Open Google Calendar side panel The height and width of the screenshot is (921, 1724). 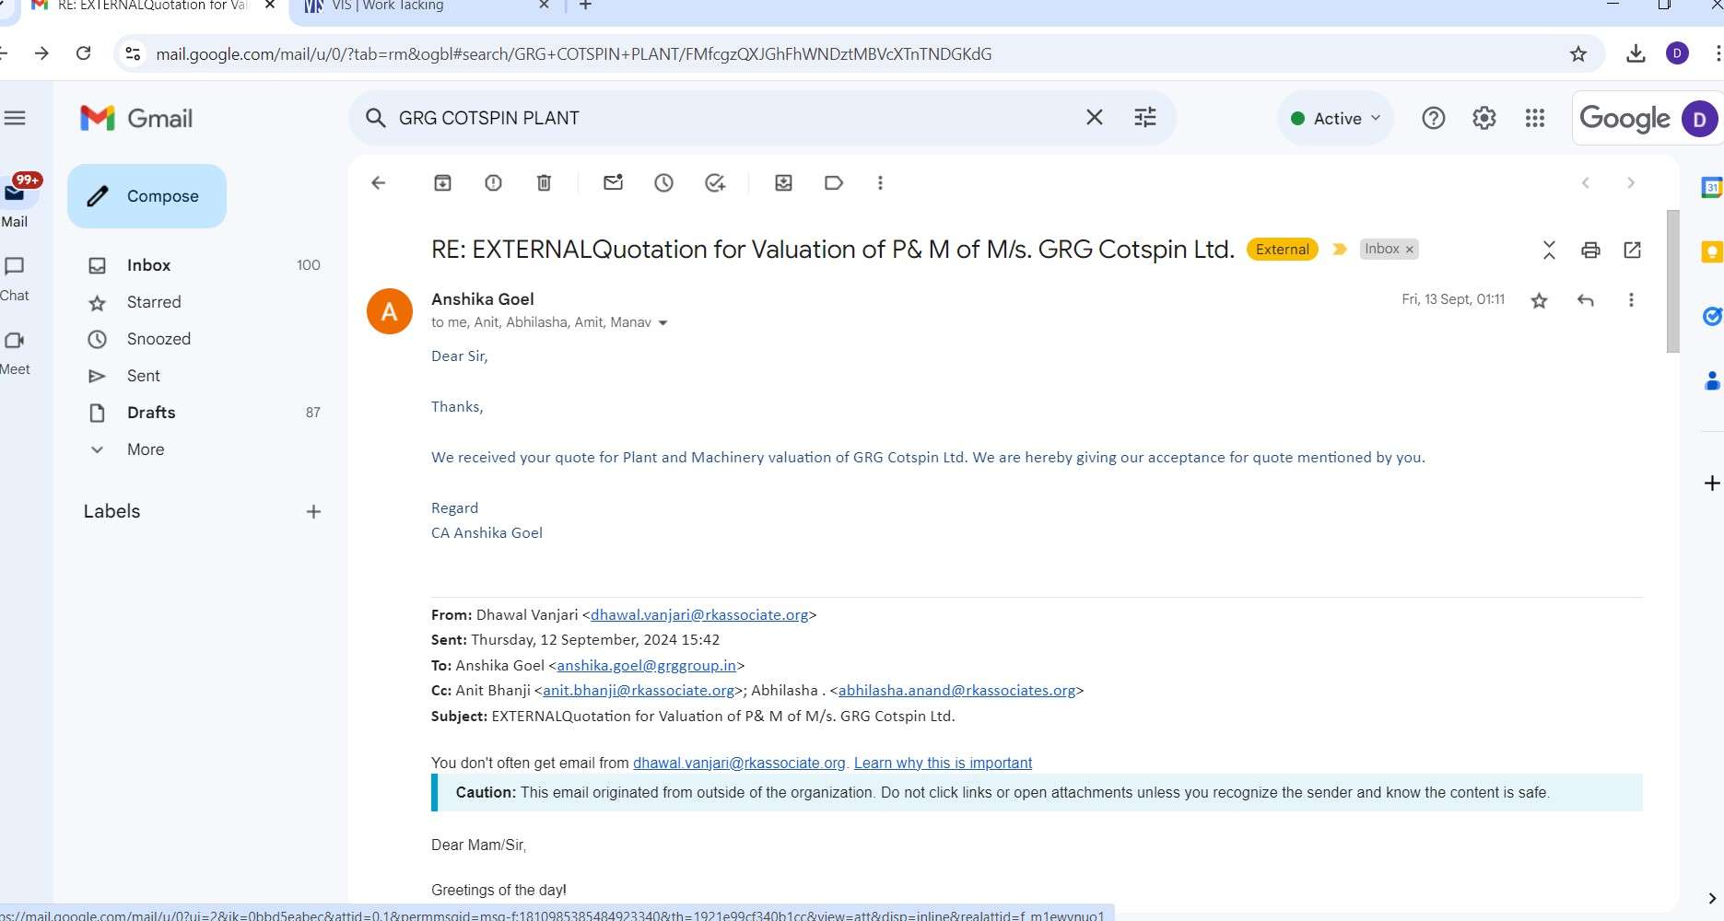point(1711,187)
